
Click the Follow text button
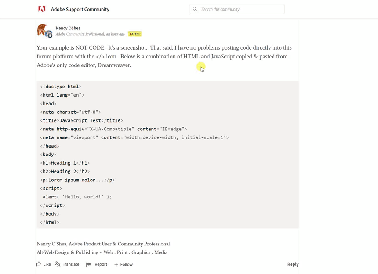point(127,264)
